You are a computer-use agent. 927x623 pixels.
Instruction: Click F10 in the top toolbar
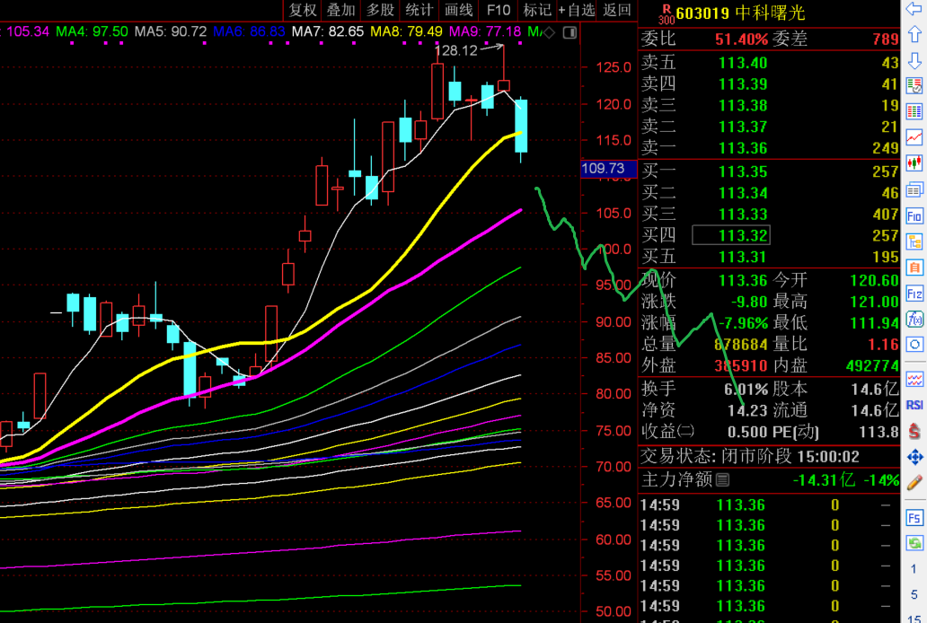tap(498, 10)
